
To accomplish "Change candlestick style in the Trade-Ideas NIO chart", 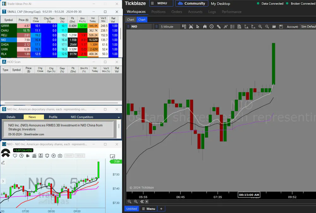I will pyautogui.click(x=28, y=156).
